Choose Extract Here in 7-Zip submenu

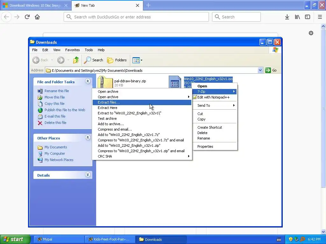tap(142, 108)
